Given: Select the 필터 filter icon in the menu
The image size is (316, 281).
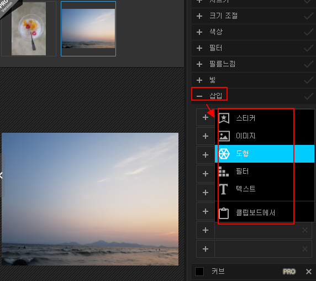Looking at the screenshot, I should coord(224,171).
